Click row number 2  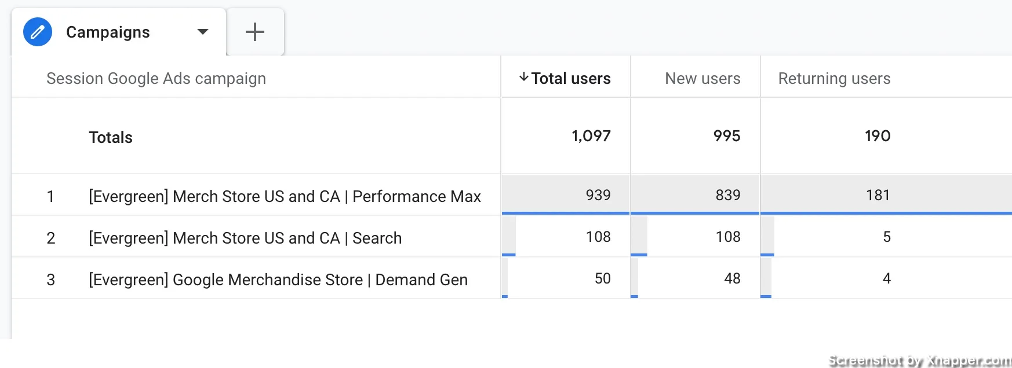pyautogui.click(x=50, y=238)
